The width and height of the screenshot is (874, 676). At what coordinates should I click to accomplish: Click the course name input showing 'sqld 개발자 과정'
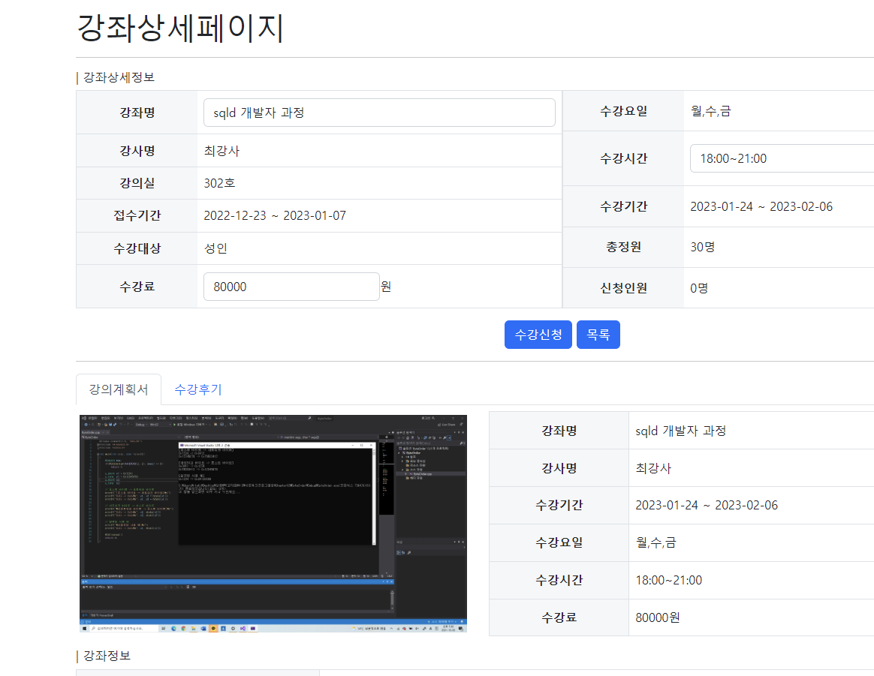pyautogui.click(x=379, y=112)
